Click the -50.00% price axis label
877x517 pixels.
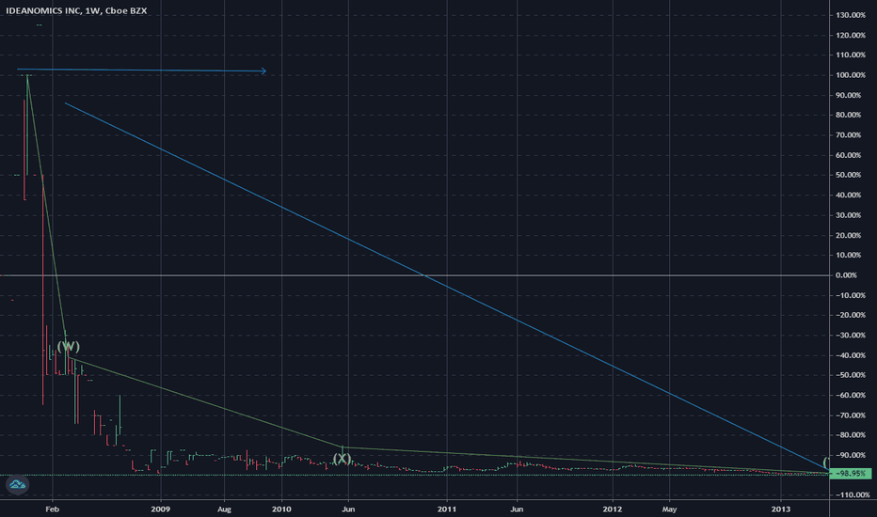click(x=850, y=374)
